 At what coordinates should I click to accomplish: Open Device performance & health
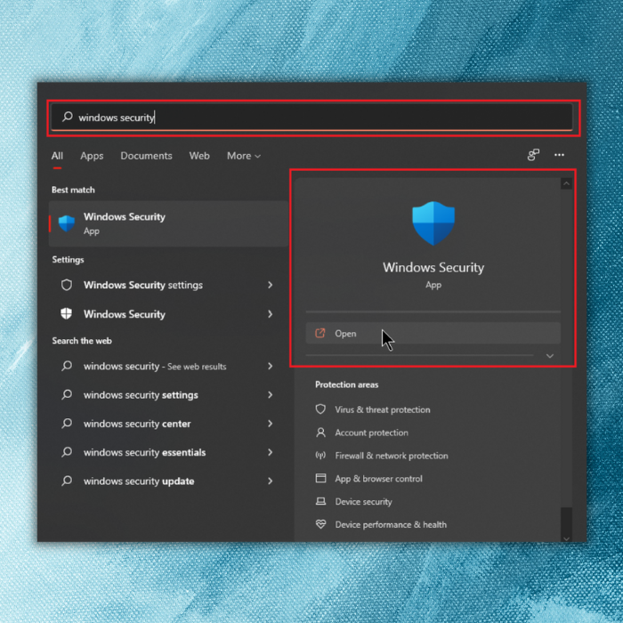pyautogui.click(x=391, y=525)
